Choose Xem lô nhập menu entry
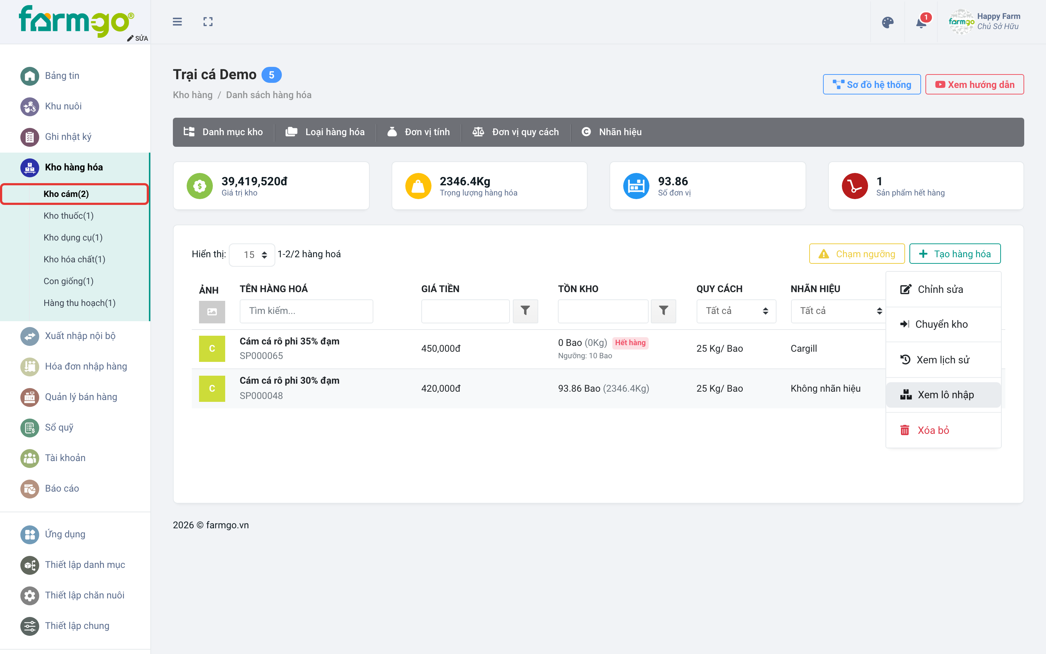The image size is (1046, 654). [943, 395]
